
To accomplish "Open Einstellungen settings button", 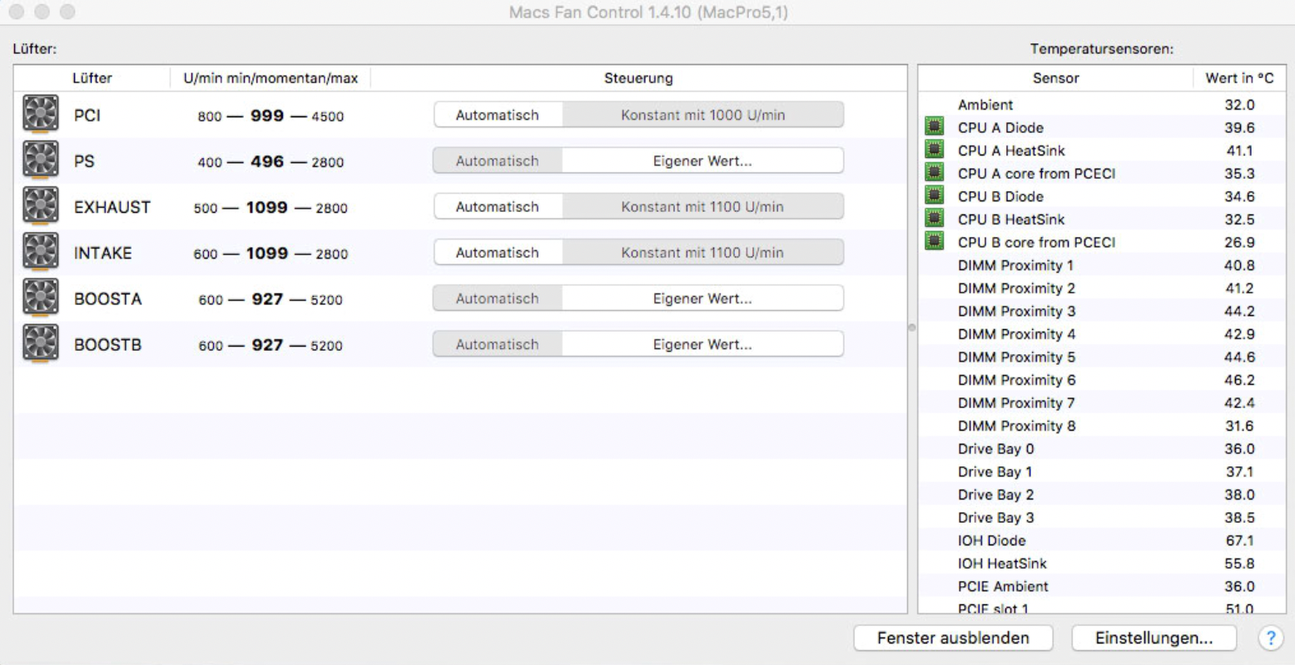I will point(1154,638).
